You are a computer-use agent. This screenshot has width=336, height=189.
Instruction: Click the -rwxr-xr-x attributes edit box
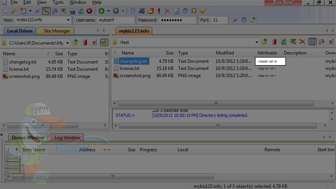tap(270, 61)
